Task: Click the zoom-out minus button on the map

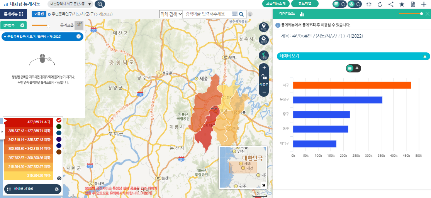Action: click(264, 92)
